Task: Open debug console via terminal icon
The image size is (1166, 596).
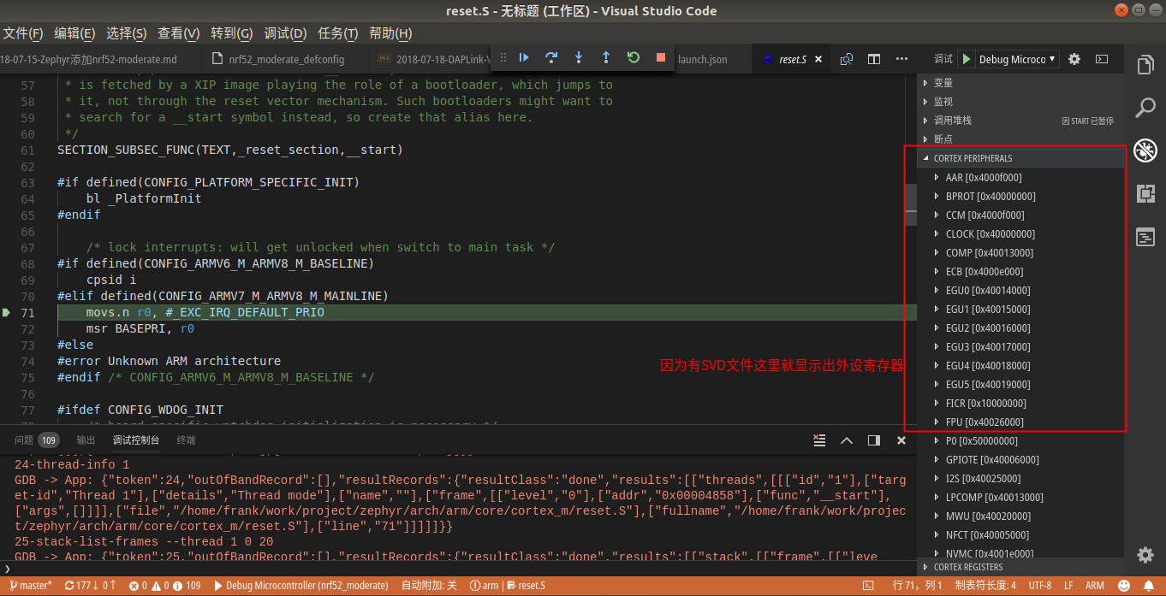Action: click(1102, 59)
